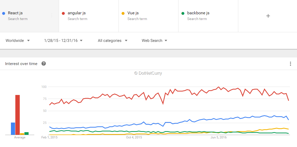Click the Jun 5, 2016 axis label
Screen dimensions: 297x147
219,137
